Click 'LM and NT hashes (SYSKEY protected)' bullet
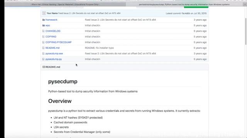 [78, 118]
